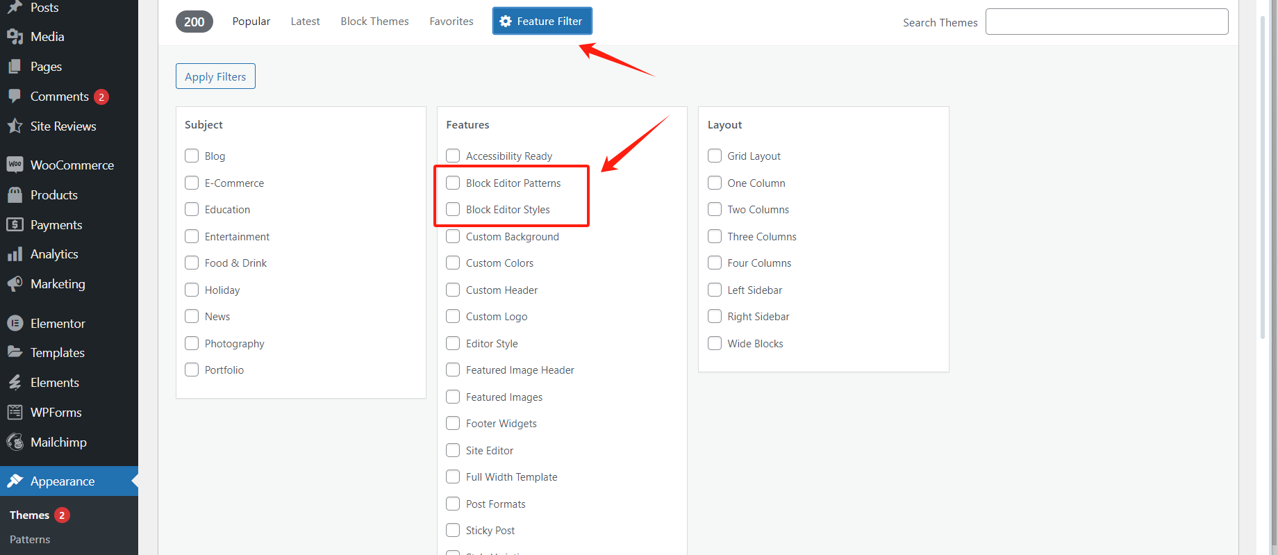1278x555 pixels.
Task: Toggle the Custom Logo feature checkbox
Action: (x=453, y=316)
